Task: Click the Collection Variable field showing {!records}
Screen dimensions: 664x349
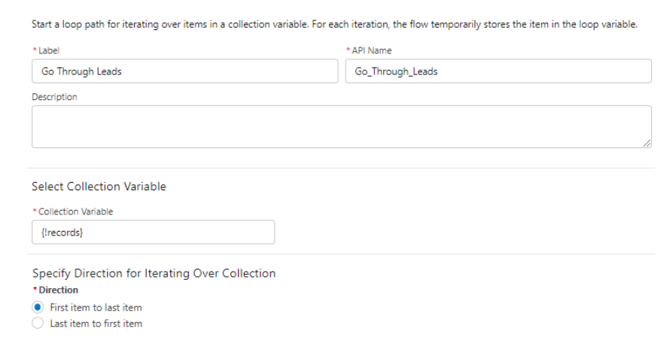Action: (153, 232)
